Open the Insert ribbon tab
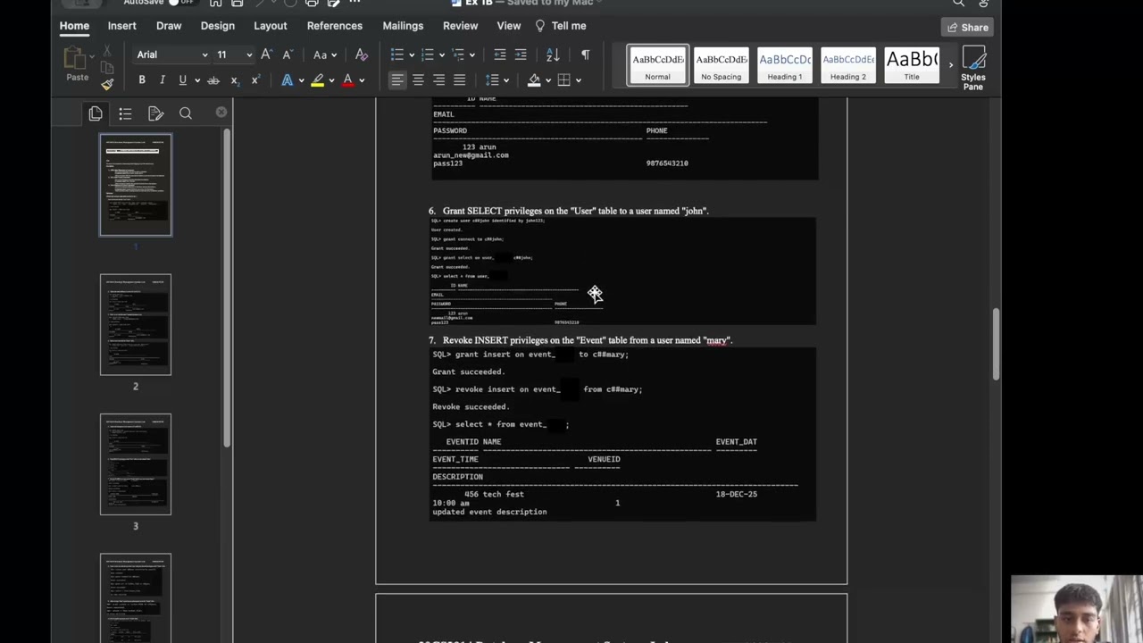This screenshot has width=1143, height=643. (x=122, y=26)
